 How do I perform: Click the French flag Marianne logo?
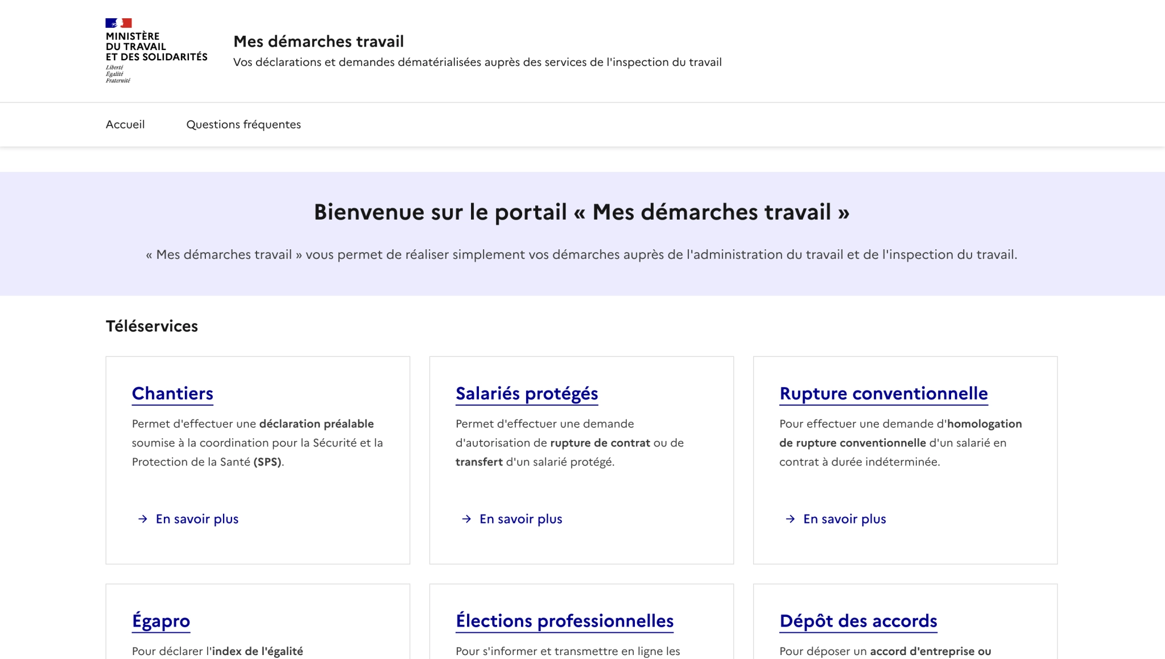tap(118, 23)
